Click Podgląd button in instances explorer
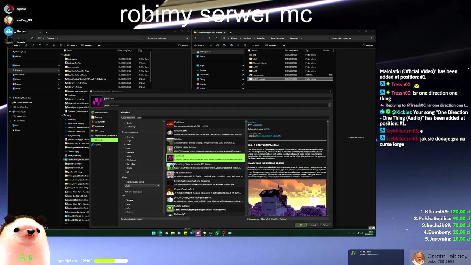 [368, 45]
